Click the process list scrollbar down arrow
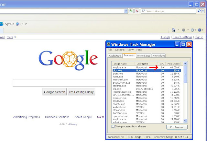Image resolution: width=207 pixels, height=141 pixels. tap(185, 121)
